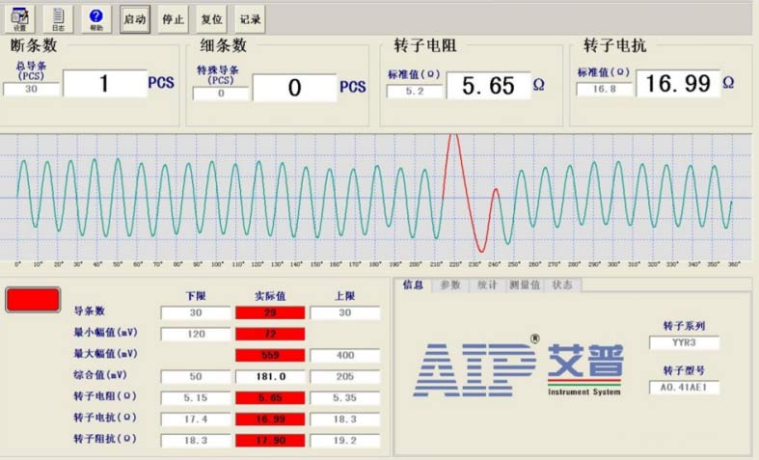
Task: Click the red status indicator box
Action: tap(33, 299)
